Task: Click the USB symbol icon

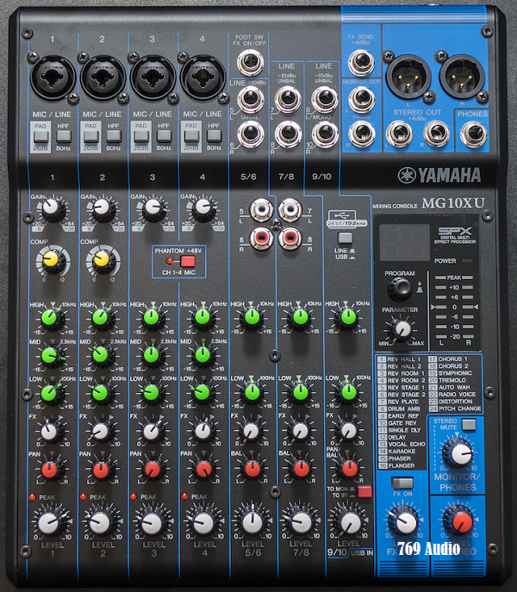Action: pyautogui.click(x=342, y=215)
